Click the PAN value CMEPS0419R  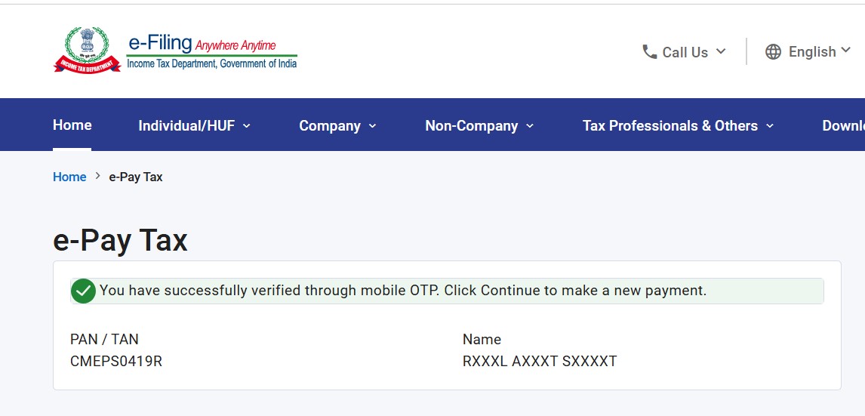pyautogui.click(x=116, y=361)
